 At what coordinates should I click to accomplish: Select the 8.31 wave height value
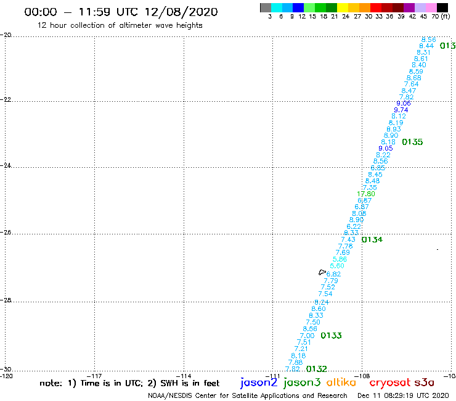pos(424,52)
